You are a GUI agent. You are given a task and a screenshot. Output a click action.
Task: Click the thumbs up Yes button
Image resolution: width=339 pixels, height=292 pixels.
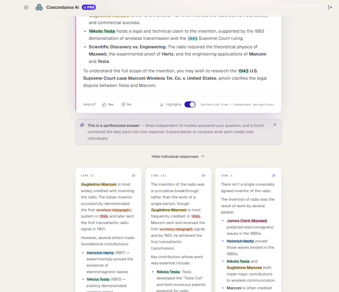(108, 105)
